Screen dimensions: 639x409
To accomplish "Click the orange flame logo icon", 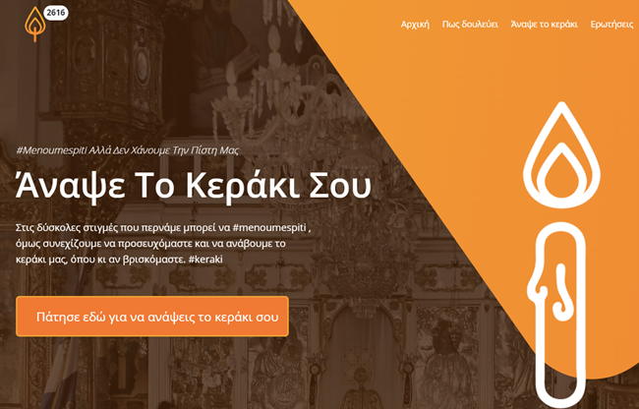I will (x=35, y=24).
